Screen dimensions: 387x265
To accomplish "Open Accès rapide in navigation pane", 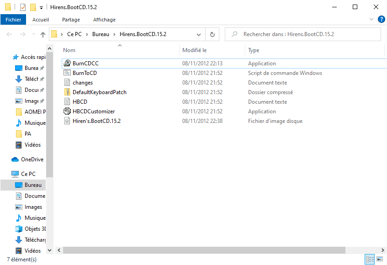I will pyautogui.click(x=29, y=57).
